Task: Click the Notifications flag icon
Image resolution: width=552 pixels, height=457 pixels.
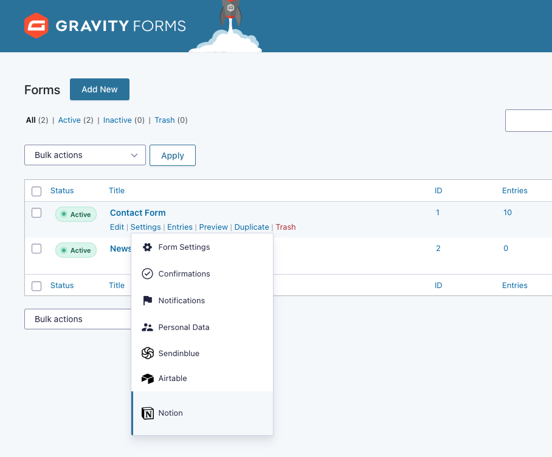Action: point(148,300)
